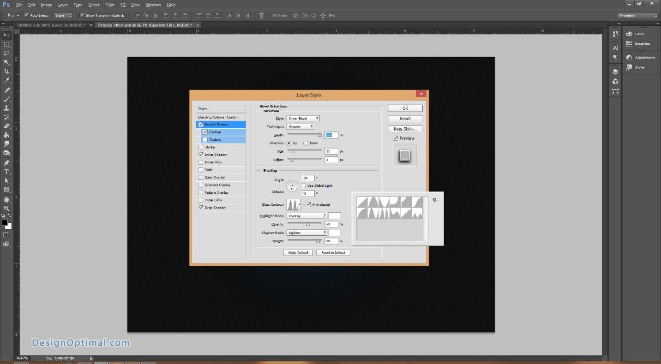
Task: Click the Reset button
Action: pyautogui.click(x=405, y=119)
